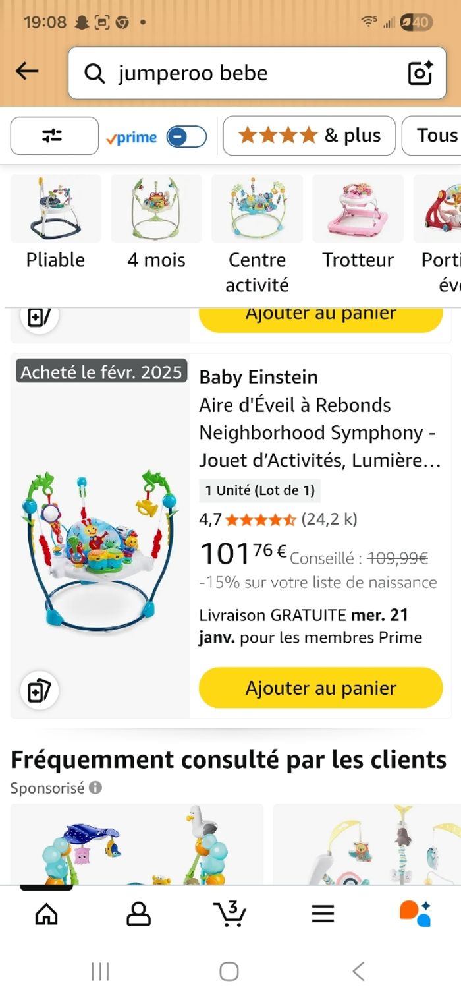View the 24,2 k ratings
This screenshot has height=1000, width=461.
click(329, 519)
